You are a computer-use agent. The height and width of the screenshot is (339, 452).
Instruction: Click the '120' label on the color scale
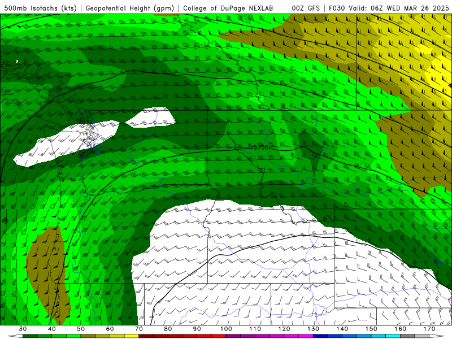point(284,329)
